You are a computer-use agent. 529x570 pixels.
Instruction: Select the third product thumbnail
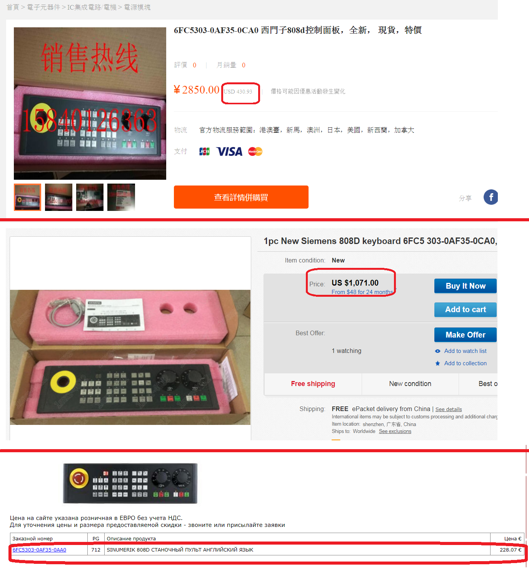[x=90, y=197]
